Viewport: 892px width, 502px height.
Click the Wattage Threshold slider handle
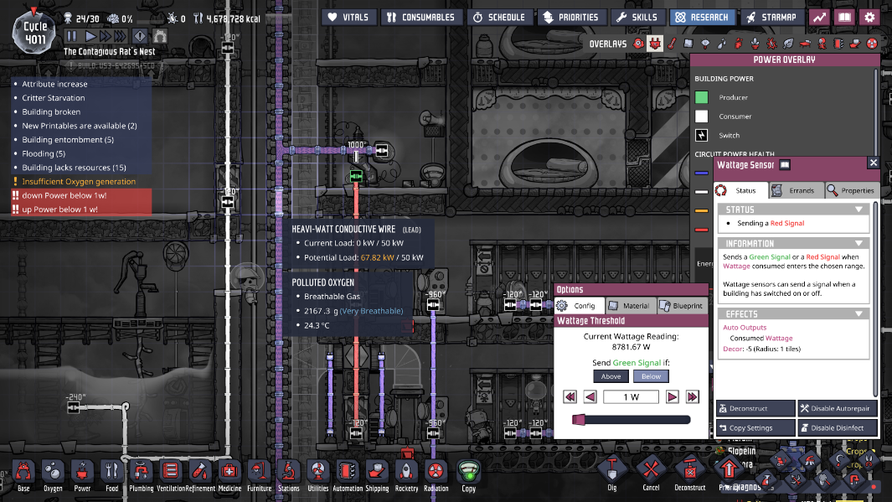coord(577,420)
